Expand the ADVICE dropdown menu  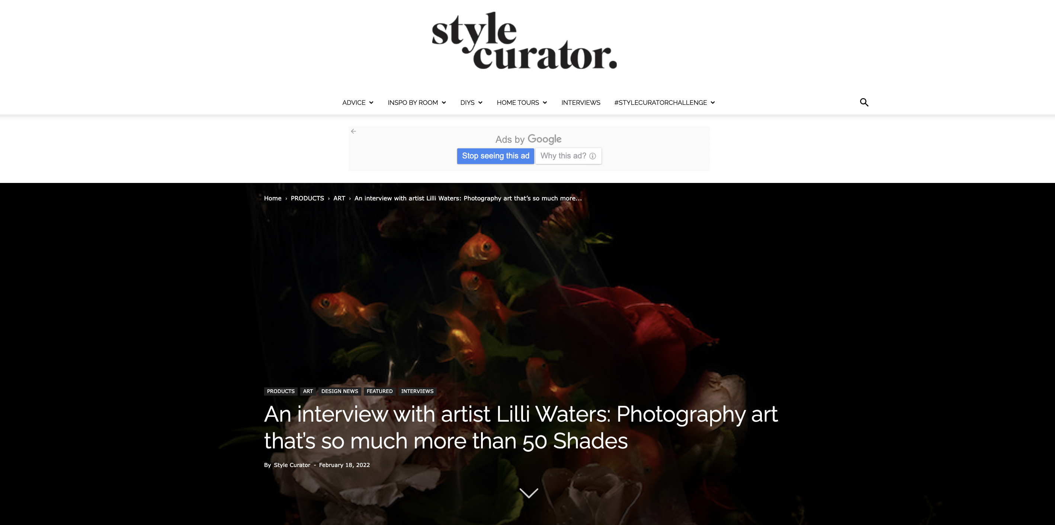point(357,103)
